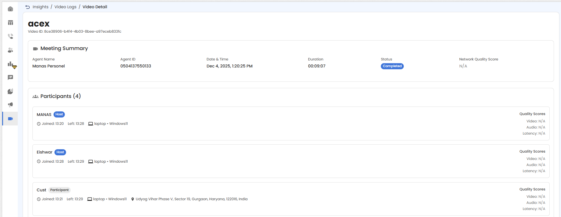Select the Video ID text
The image size is (561, 217).
pyautogui.click(x=75, y=31)
